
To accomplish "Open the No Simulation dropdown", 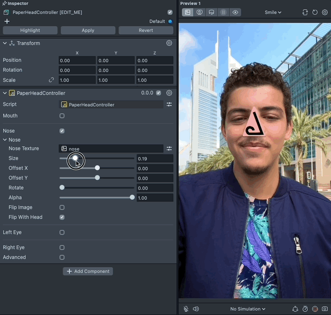I will 248,309.
